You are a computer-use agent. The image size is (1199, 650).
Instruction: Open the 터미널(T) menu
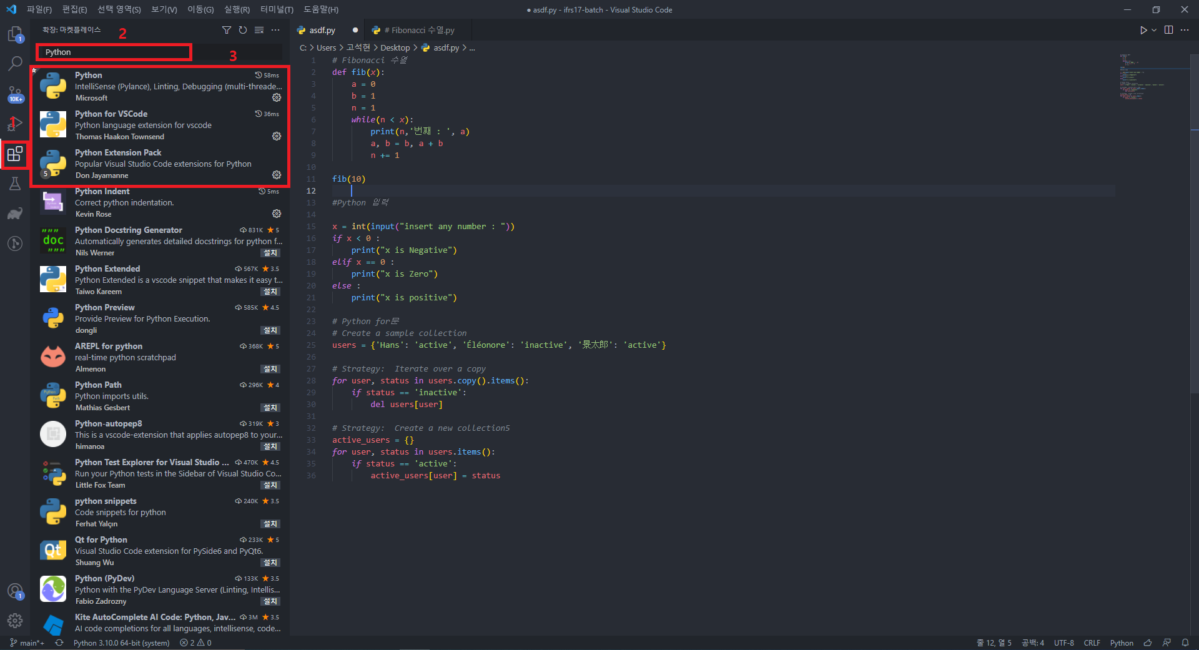pyautogui.click(x=277, y=9)
